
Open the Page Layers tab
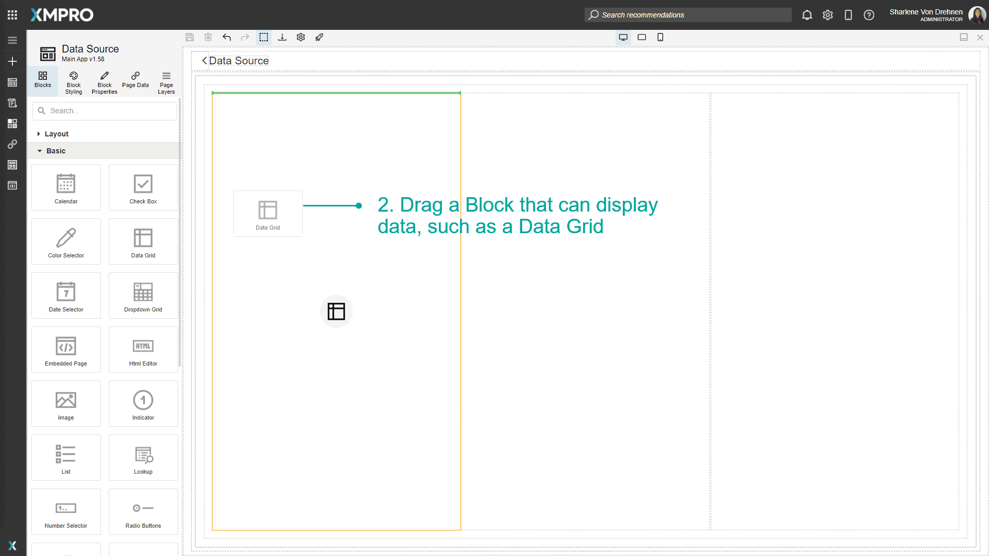click(166, 82)
